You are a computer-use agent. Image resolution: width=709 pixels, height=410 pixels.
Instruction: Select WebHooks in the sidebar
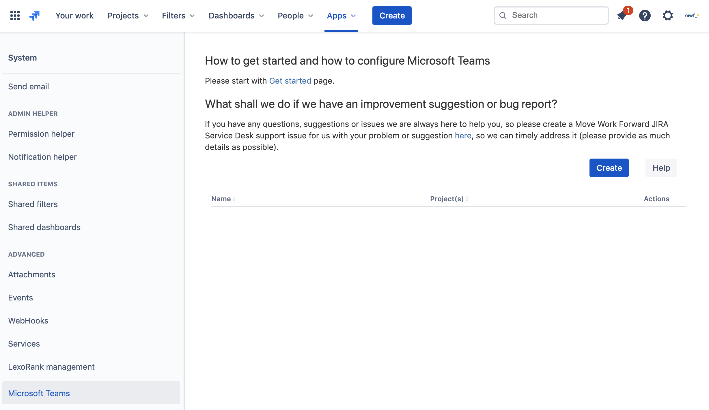(x=28, y=321)
